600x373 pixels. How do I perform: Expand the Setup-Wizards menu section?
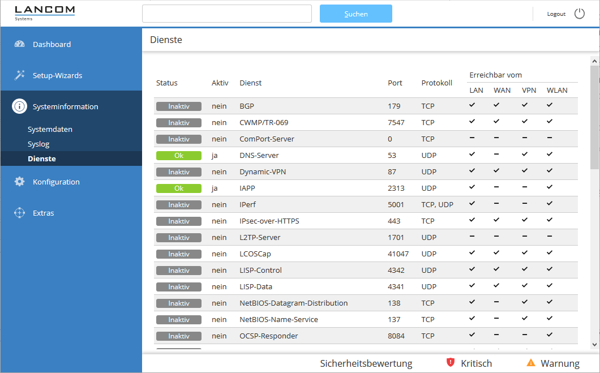(x=57, y=75)
